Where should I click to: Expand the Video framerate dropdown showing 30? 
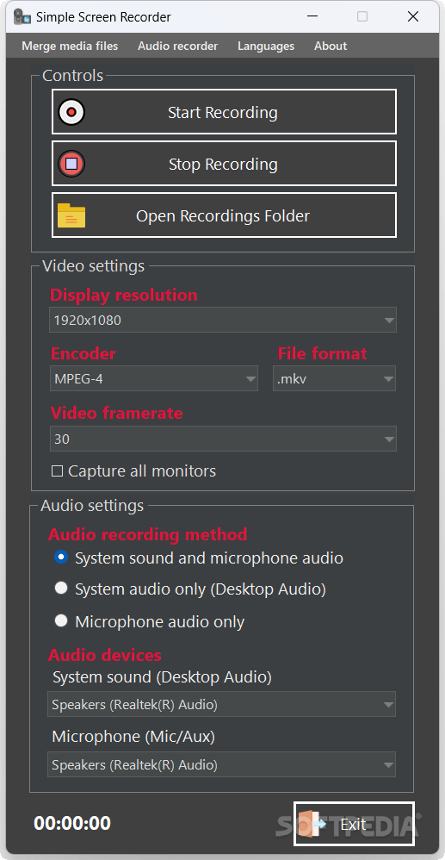click(x=223, y=439)
